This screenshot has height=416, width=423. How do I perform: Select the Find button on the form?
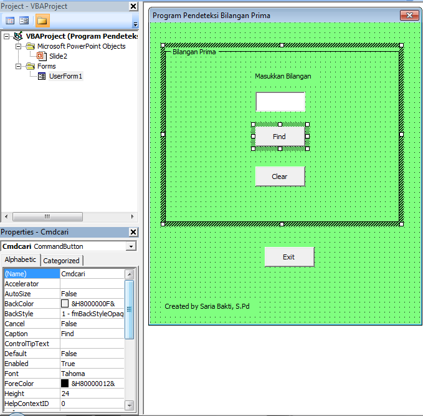280,137
